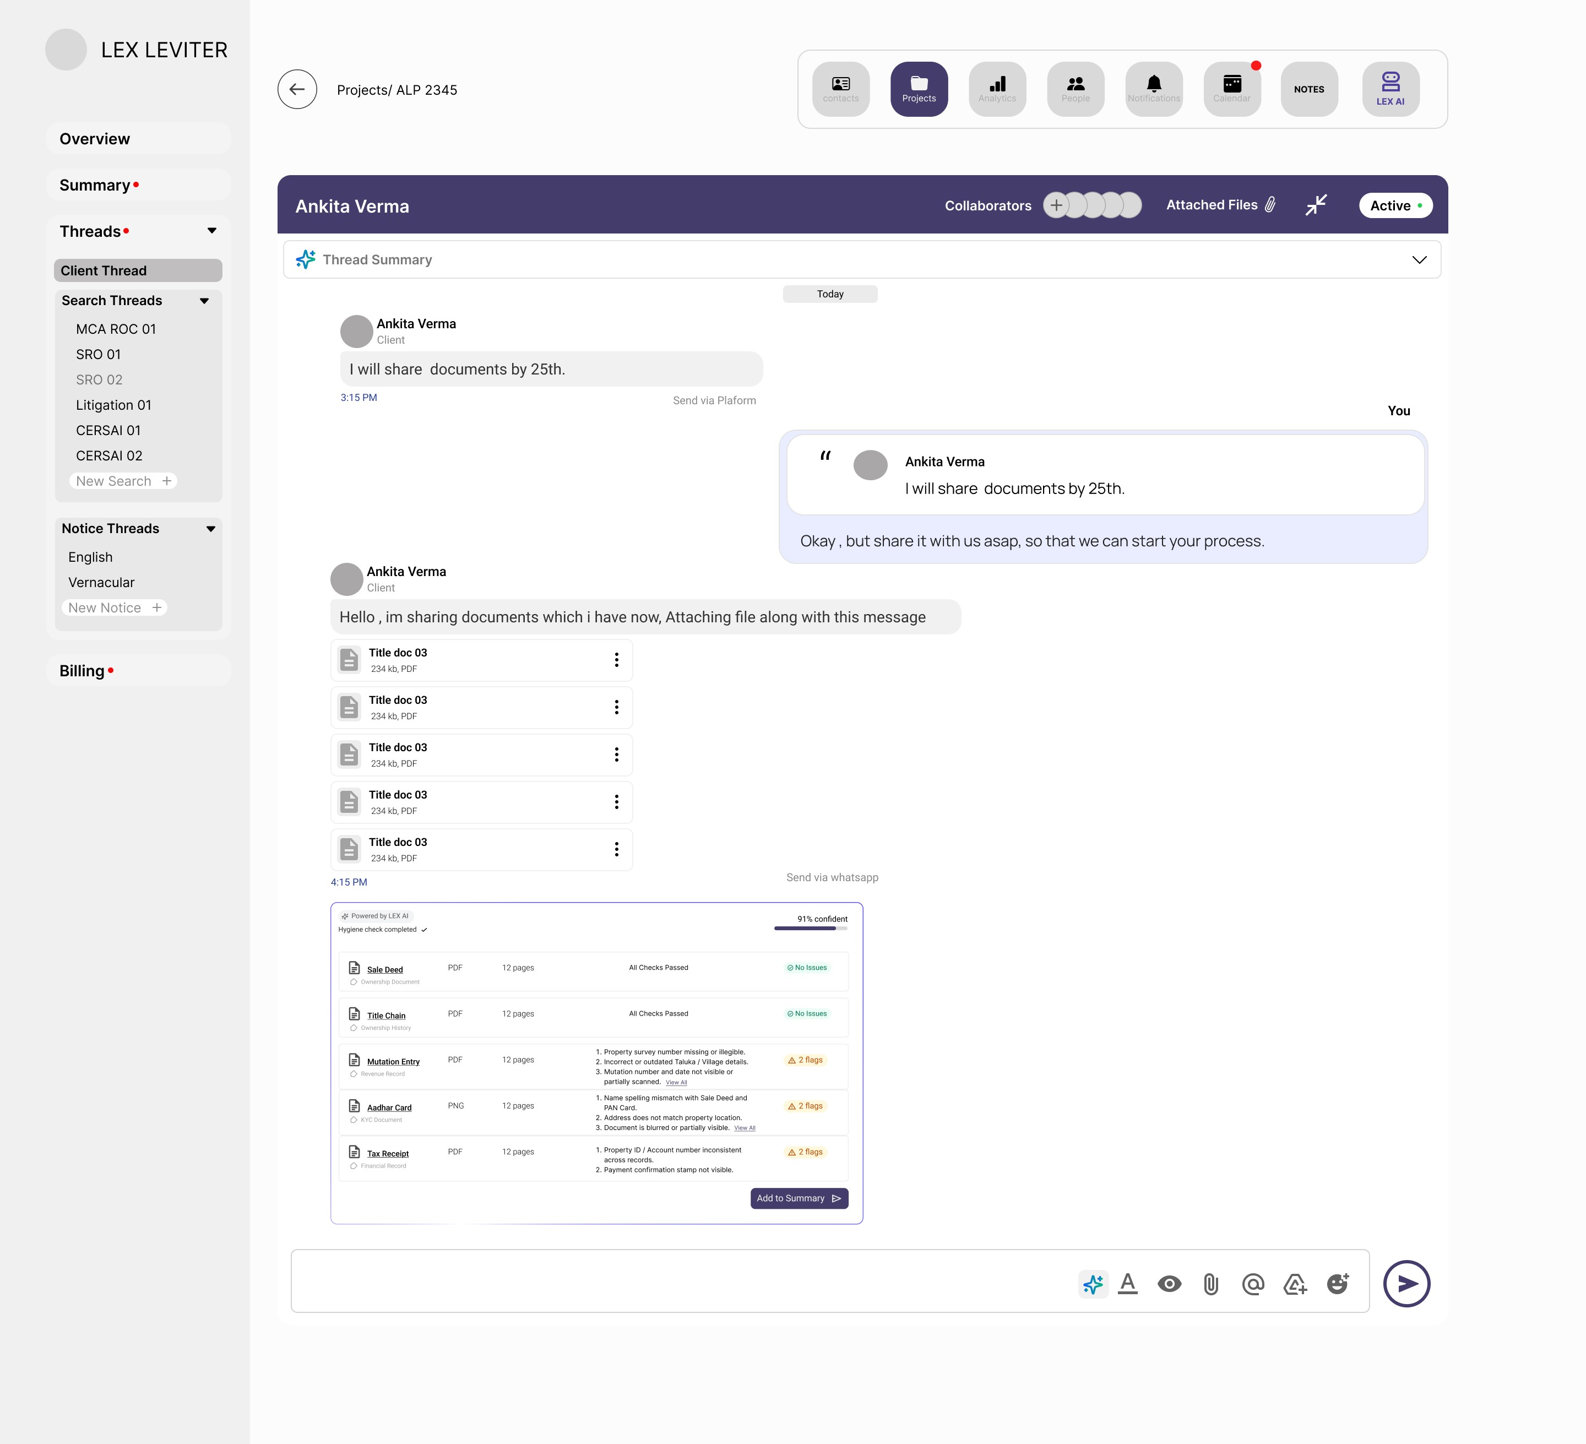Toggle the message preview eye icon

pyautogui.click(x=1170, y=1284)
